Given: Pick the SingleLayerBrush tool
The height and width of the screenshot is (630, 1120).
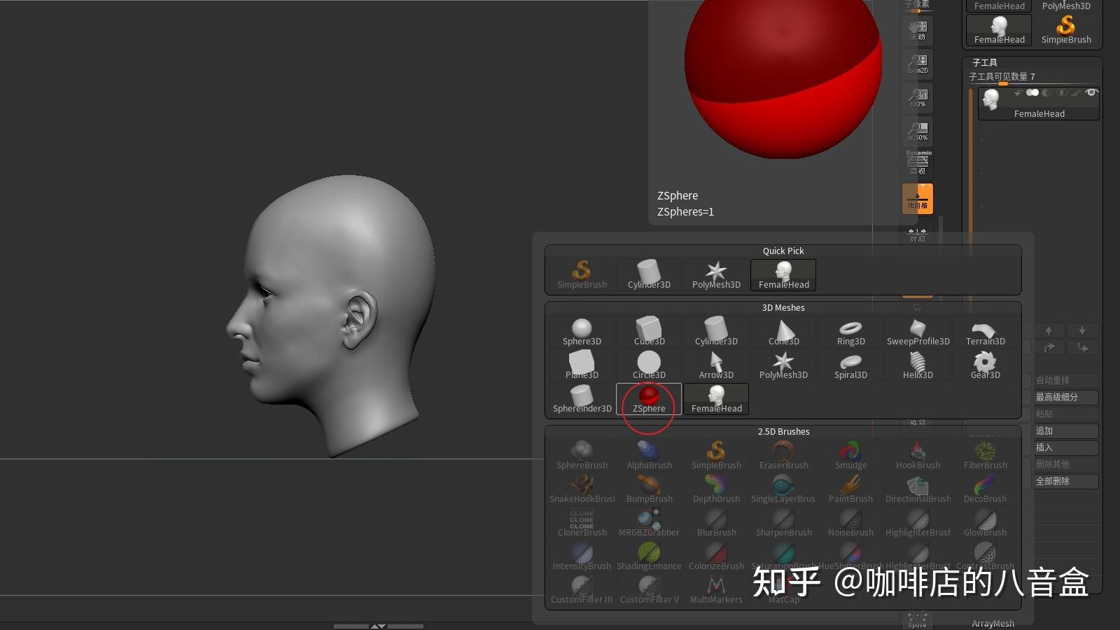Looking at the screenshot, I should click(x=783, y=489).
